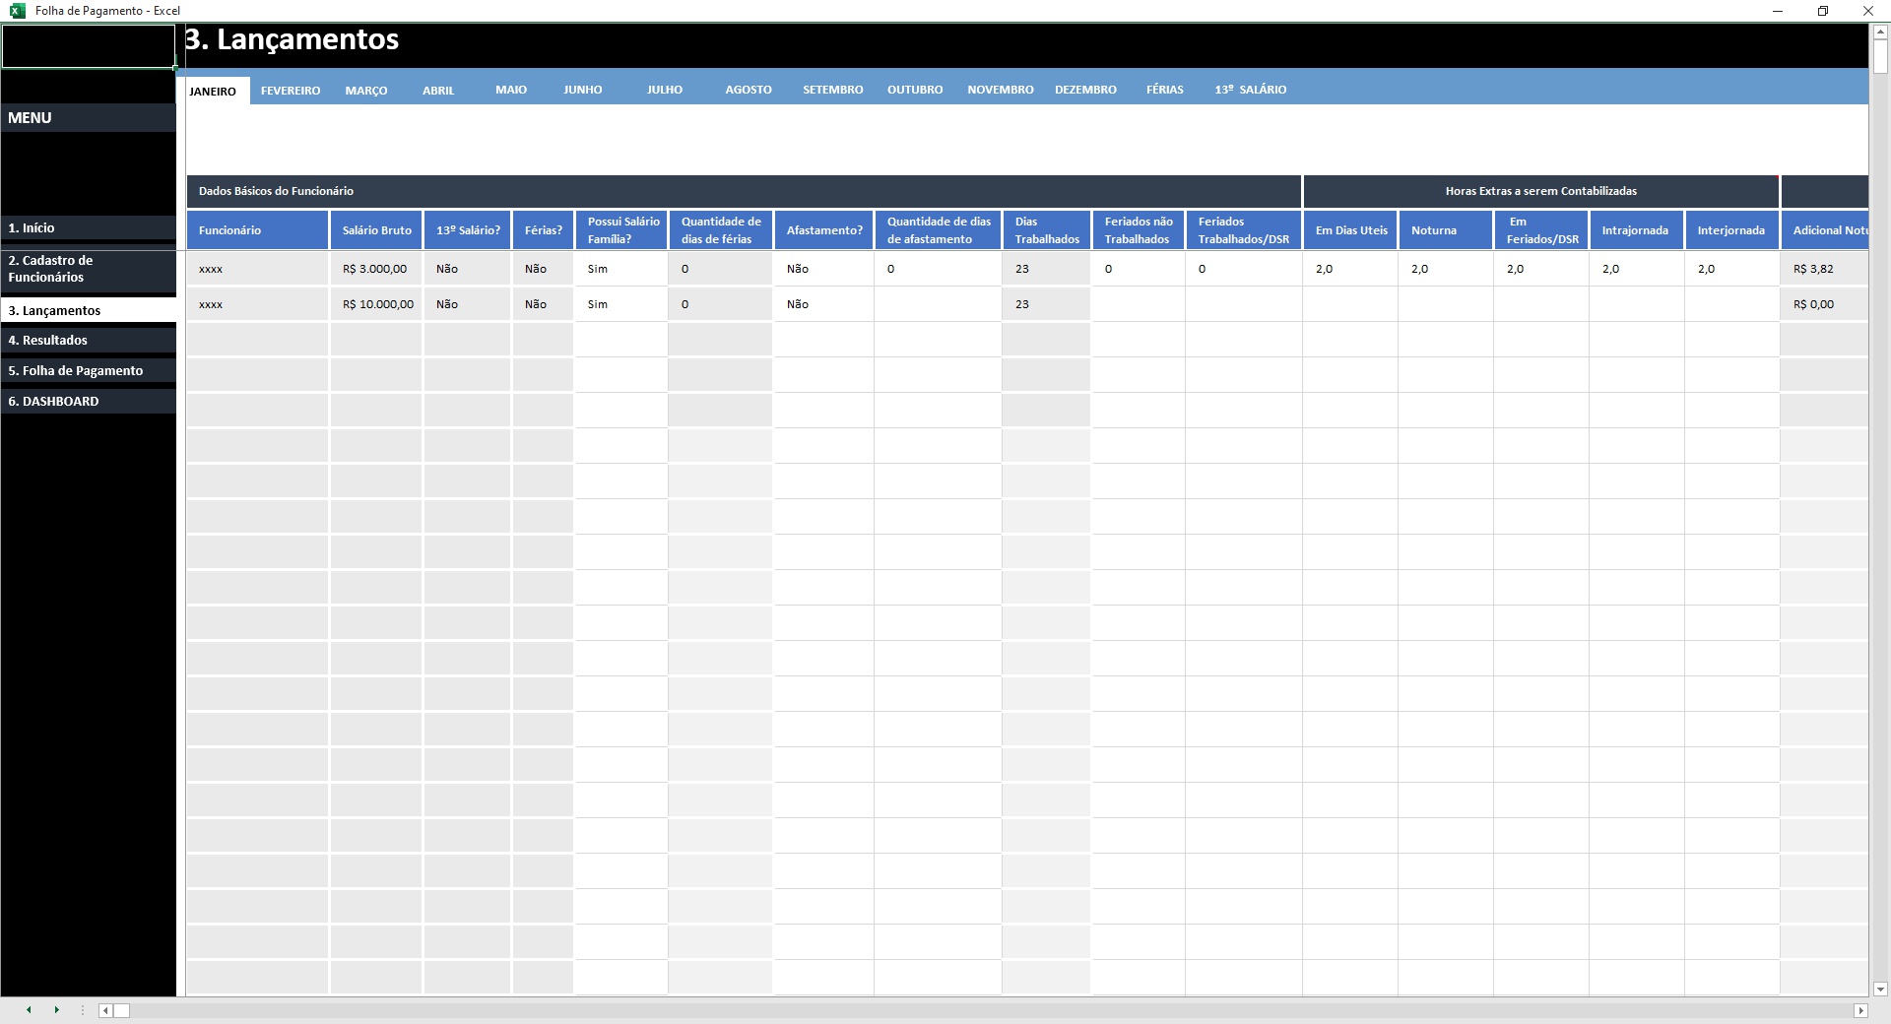The height and width of the screenshot is (1024, 1891).
Task: Click Horas Extras a serem Contabilizadas header
Action: pyautogui.click(x=1541, y=191)
